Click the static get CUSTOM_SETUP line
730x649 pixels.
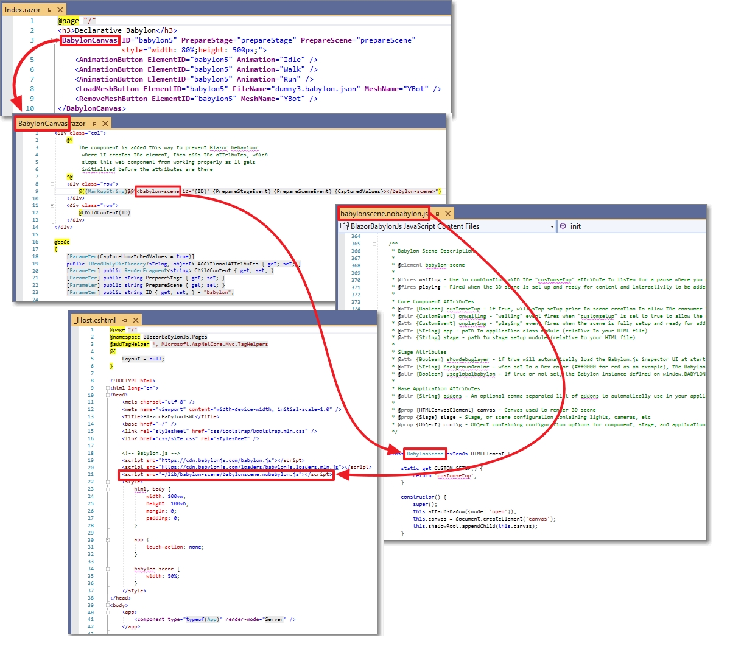click(442, 468)
